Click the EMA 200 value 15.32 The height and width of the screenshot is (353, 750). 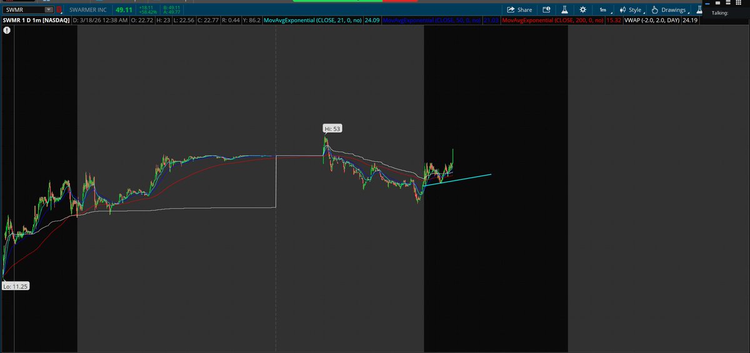point(614,21)
